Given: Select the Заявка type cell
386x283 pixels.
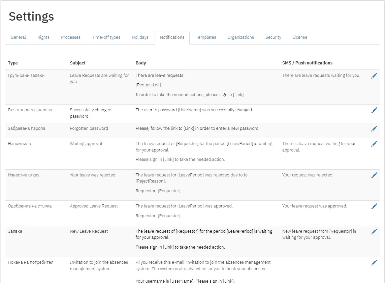Looking at the screenshot, I should pyautogui.click(x=15, y=231).
